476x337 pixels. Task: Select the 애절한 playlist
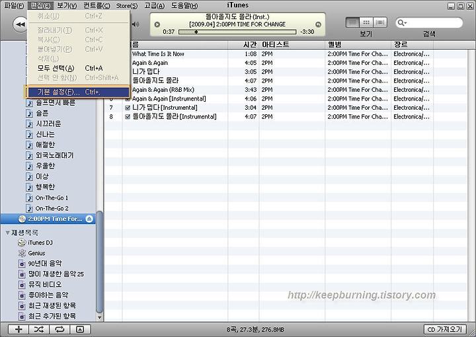[x=45, y=145]
